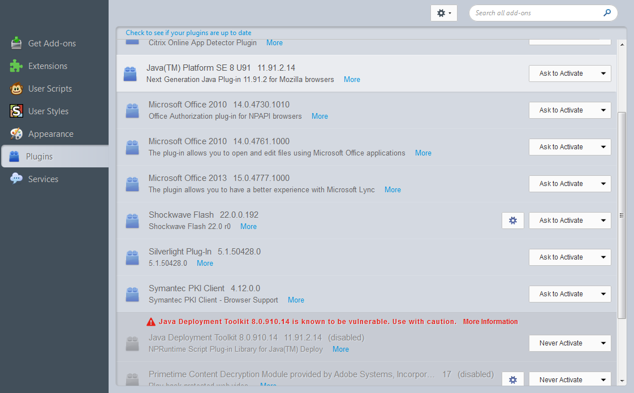Click the green puzzle Extensions icon
634x393 pixels.
coord(16,66)
